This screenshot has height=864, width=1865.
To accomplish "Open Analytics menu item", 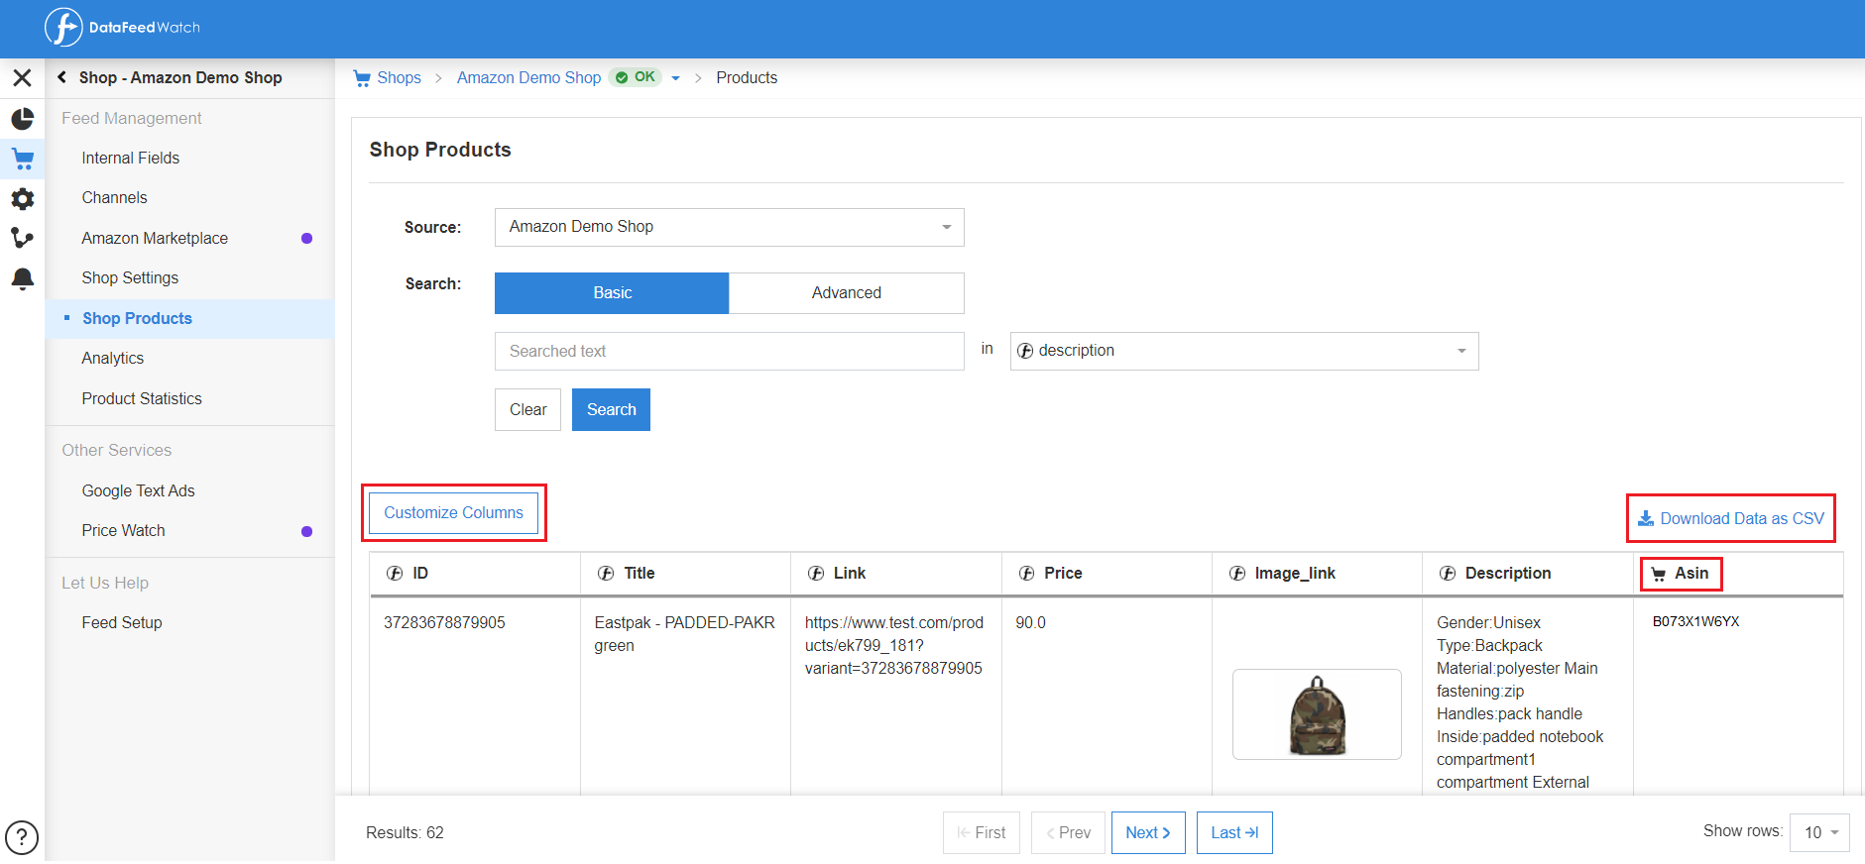I will tap(113, 358).
